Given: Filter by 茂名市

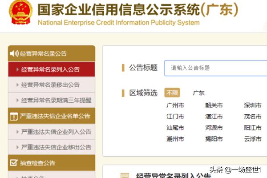Looking at the screenshot, I should tap(253, 117).
